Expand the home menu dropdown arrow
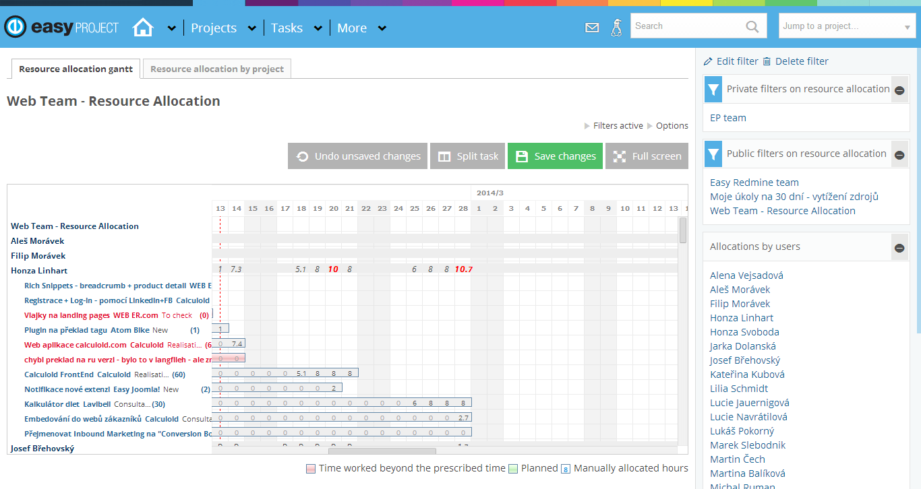Screen dimensions: 921x489 click(172, 28)
